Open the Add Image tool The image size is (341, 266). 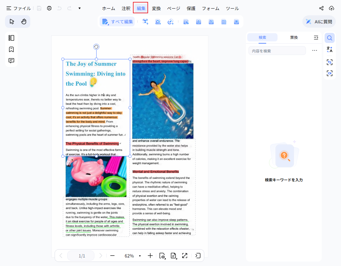(158, 21)
